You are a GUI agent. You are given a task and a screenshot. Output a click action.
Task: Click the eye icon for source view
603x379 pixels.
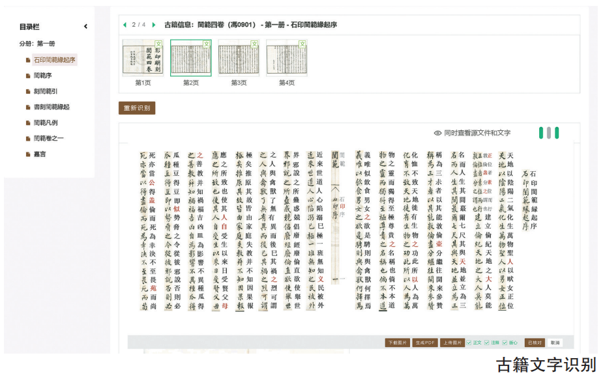pos(438,133)
